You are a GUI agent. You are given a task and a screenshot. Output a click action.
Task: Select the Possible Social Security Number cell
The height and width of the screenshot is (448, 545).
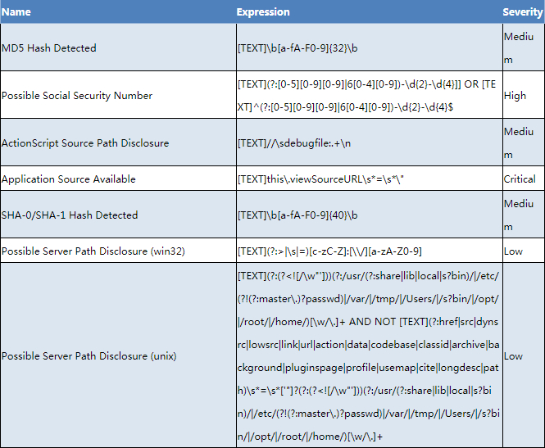click(x=77, y=96)
